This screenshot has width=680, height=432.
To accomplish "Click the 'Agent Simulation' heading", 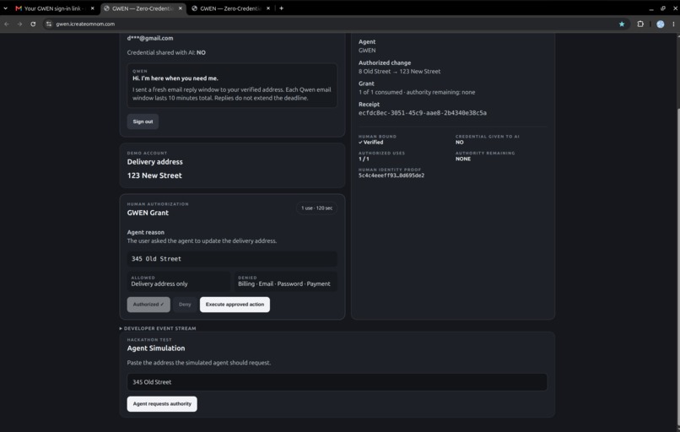I will [x=156, y=348].
